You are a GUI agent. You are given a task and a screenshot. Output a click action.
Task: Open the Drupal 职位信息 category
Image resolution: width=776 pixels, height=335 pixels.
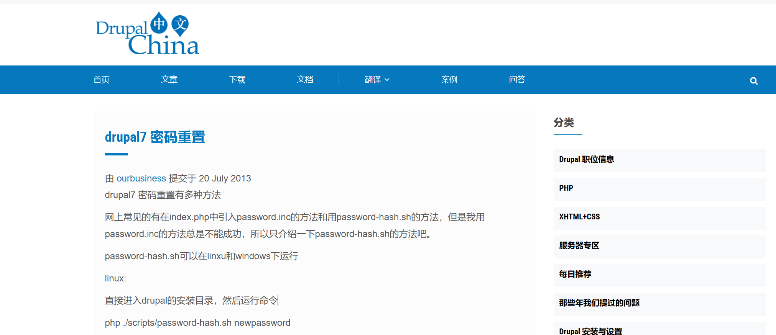point(659,160)
